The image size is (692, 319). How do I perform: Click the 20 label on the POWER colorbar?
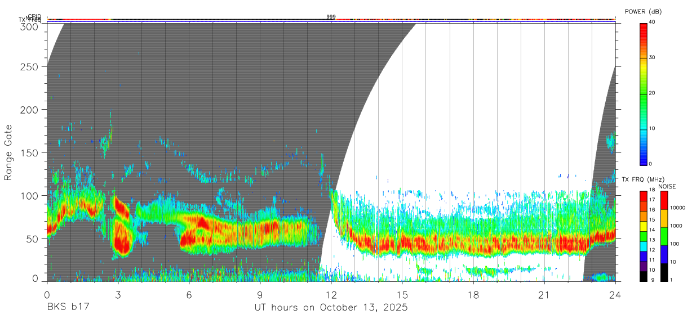coord(653,93)
